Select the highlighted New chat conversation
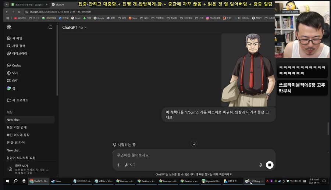The height and width of the screenshot is (190, 331). pyautogui.click(x=29, y=120)
